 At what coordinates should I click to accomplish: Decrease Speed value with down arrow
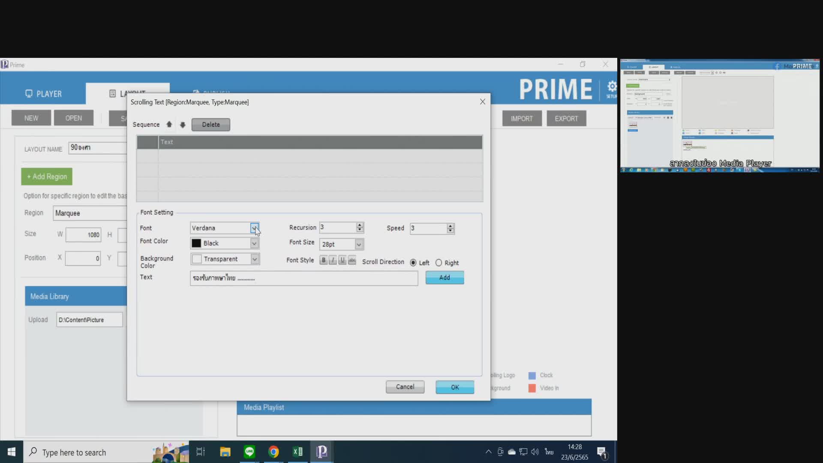click(451, 231)
